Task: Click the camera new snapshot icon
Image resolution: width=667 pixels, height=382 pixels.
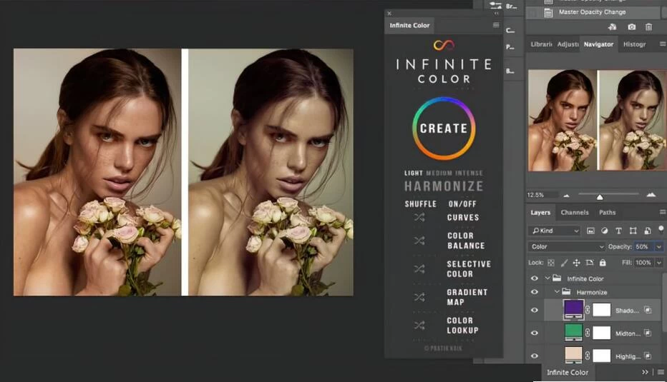Action: [x=632, y=27]
